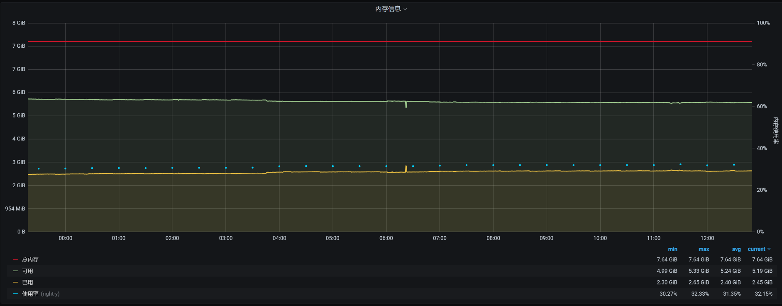The image size is (782, 306).
Task: Click the yellow 已用 spike after 06:00
Action: pyautogui.click(x=406, y=167)
